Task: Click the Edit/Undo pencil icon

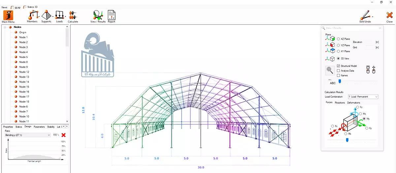Action: pyautogui.click(x=365, y=15)
